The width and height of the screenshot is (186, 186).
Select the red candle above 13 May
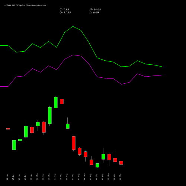[80, 151]
